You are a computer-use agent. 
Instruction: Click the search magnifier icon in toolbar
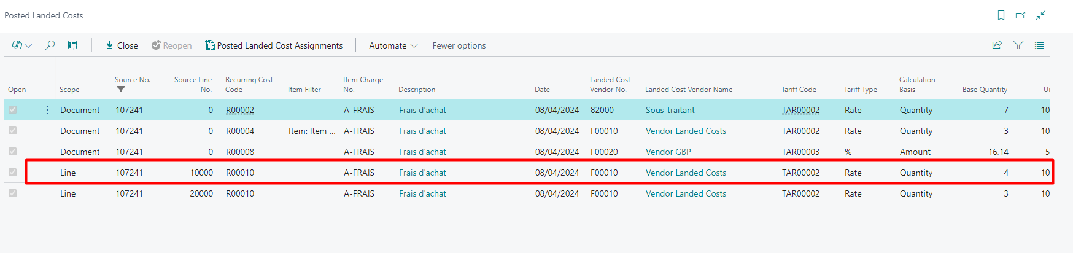point(50,45)
